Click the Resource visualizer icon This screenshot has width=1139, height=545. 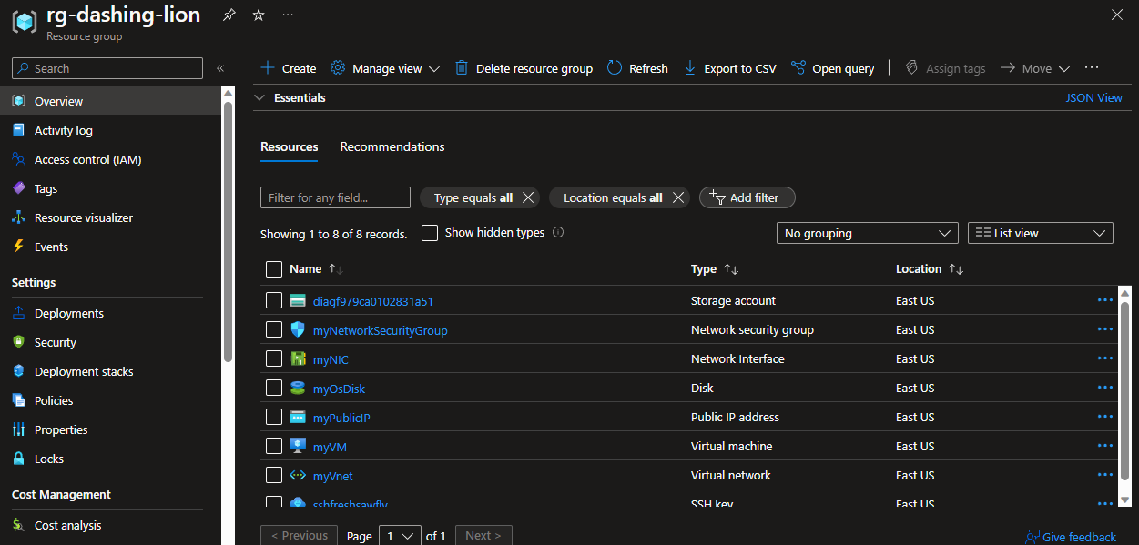pos(18,217)
